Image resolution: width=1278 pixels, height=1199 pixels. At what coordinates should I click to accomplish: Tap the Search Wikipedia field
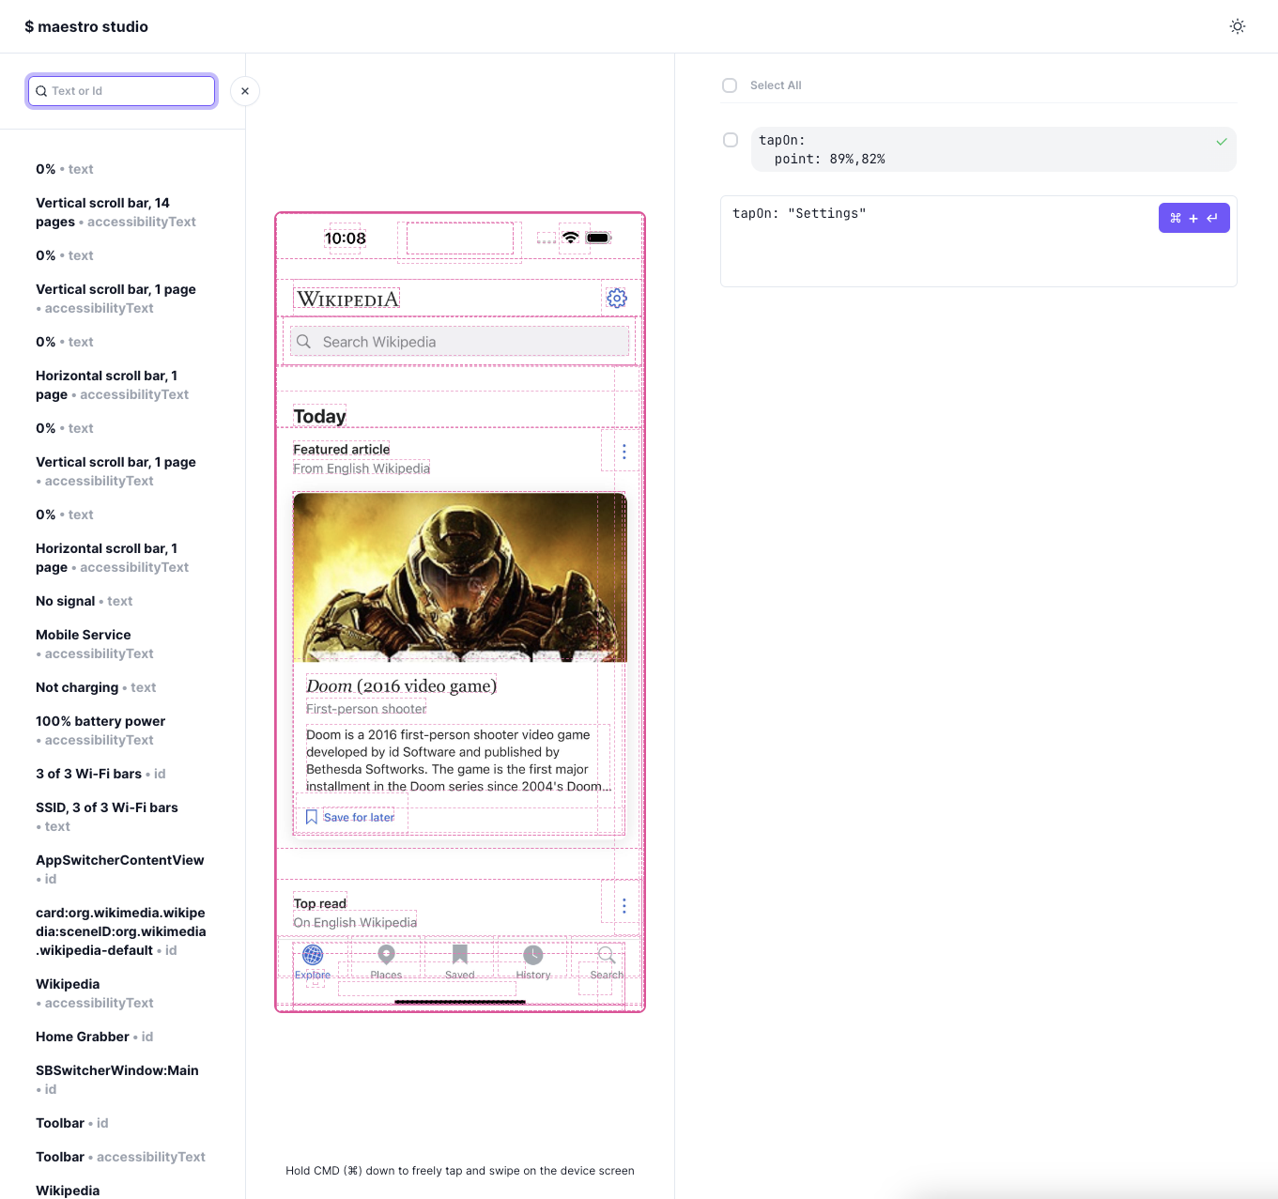460,342
